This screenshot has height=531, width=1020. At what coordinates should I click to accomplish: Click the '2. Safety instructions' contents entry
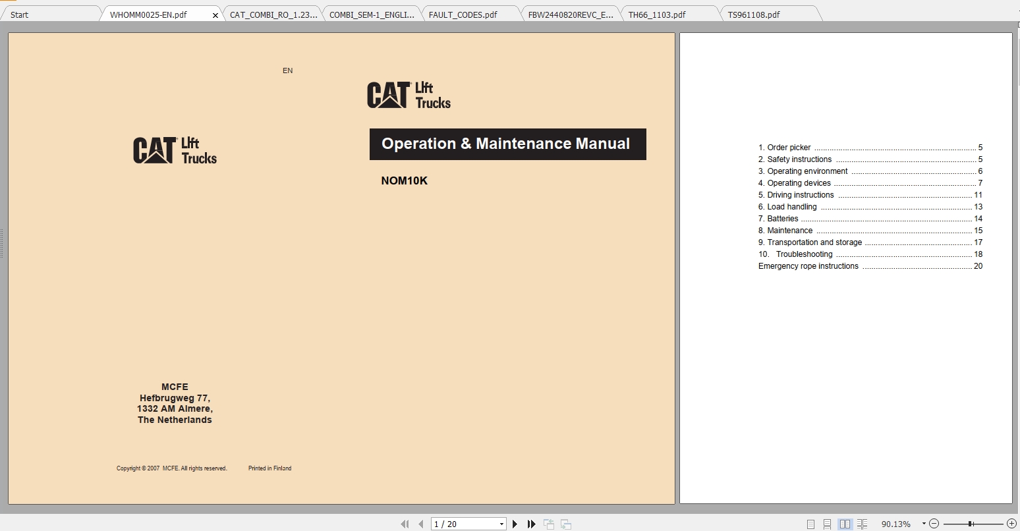pyautogui.click(x=870, y=159)
